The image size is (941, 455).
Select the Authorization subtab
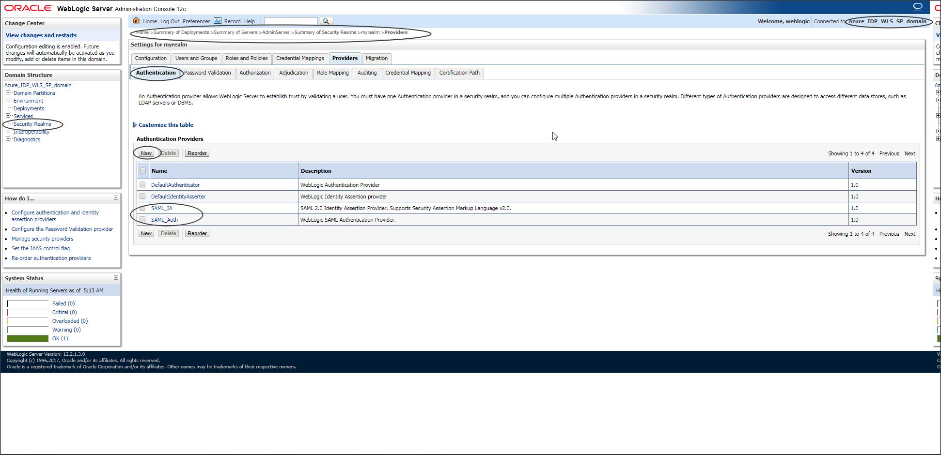255,73
